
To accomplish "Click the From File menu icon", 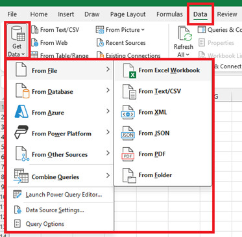I will (21, 70).
